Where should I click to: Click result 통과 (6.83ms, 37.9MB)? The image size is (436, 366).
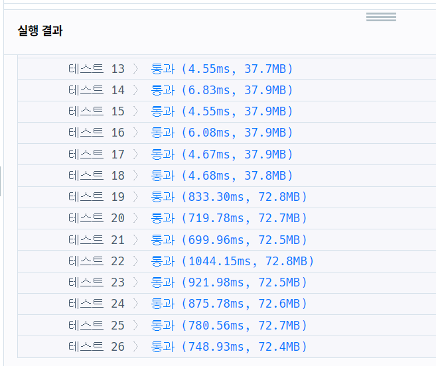(222, 90)
